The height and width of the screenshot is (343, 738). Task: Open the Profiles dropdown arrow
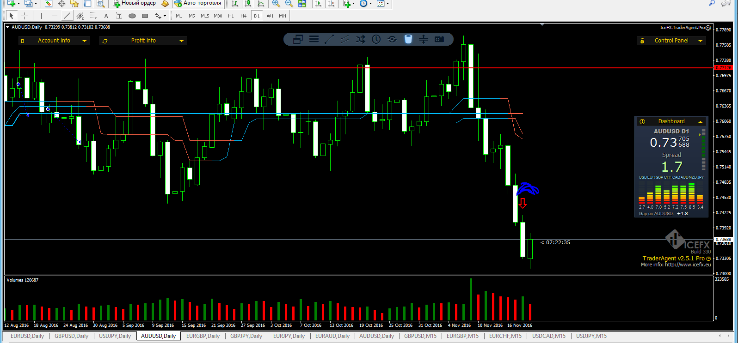pyautogui.click(x=36, y=3)
